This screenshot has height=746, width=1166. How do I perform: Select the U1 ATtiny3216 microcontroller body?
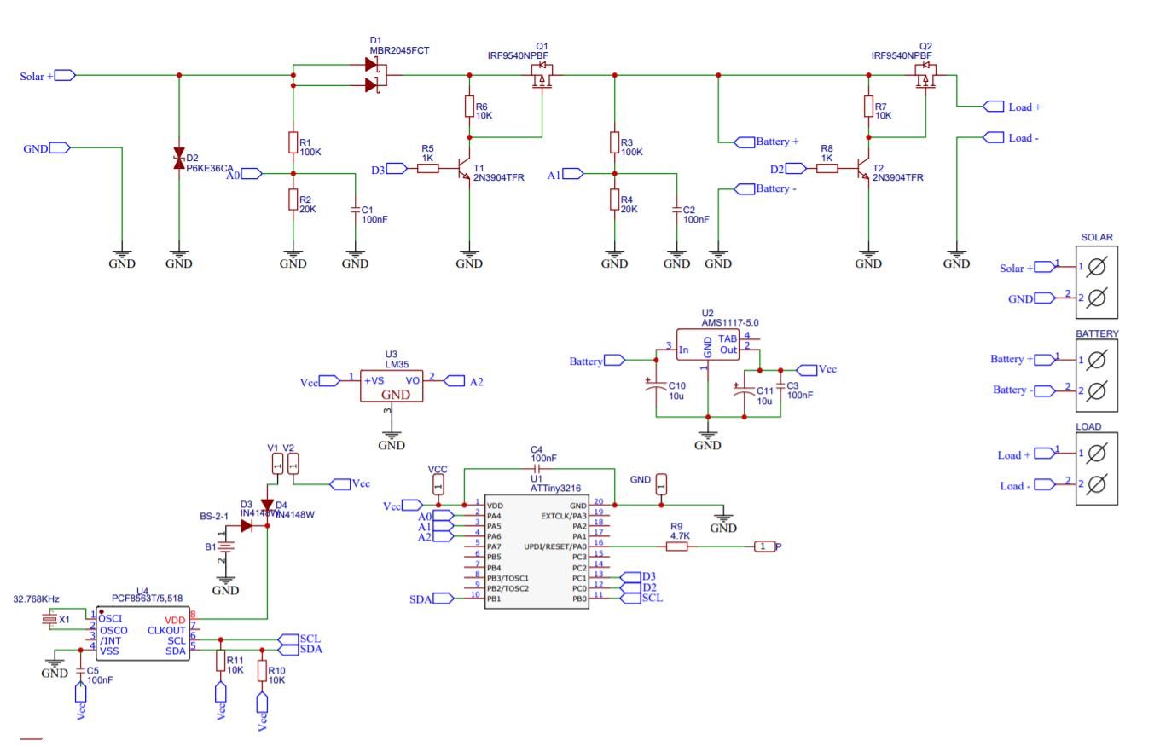[x=538, y=552]
